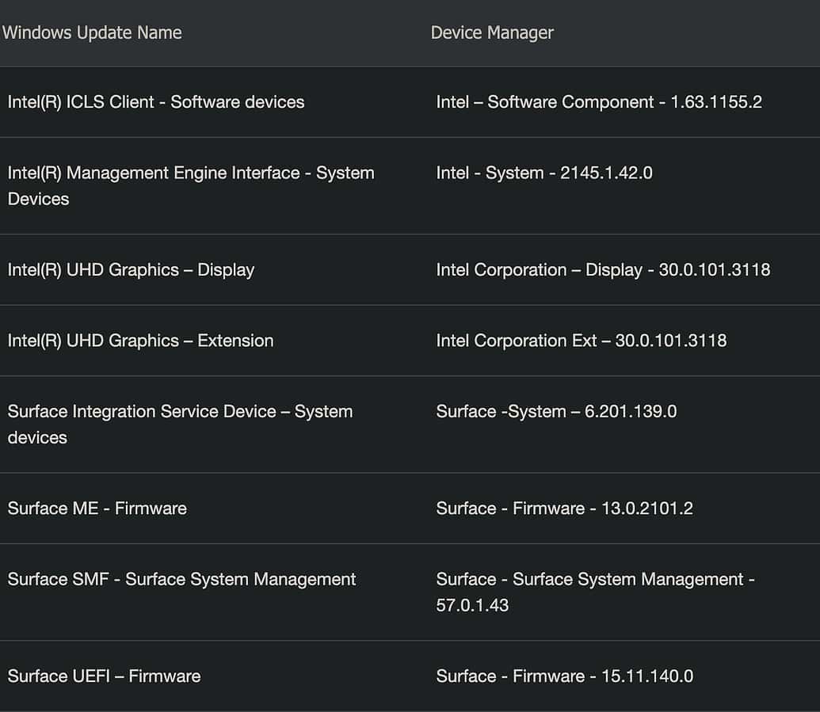Click 'Intel - System - 2145.1.42.0' entry

click(543, 173)
